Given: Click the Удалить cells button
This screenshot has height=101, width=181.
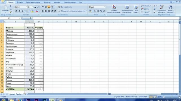Looking at the screenshot, I should tap(146, 9).
